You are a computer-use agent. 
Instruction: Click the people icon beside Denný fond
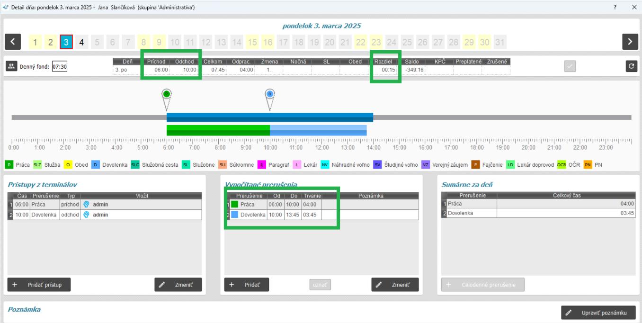click(11, 66)
